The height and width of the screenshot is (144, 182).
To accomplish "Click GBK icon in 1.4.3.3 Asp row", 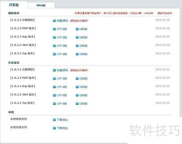I will click(77, 37).
